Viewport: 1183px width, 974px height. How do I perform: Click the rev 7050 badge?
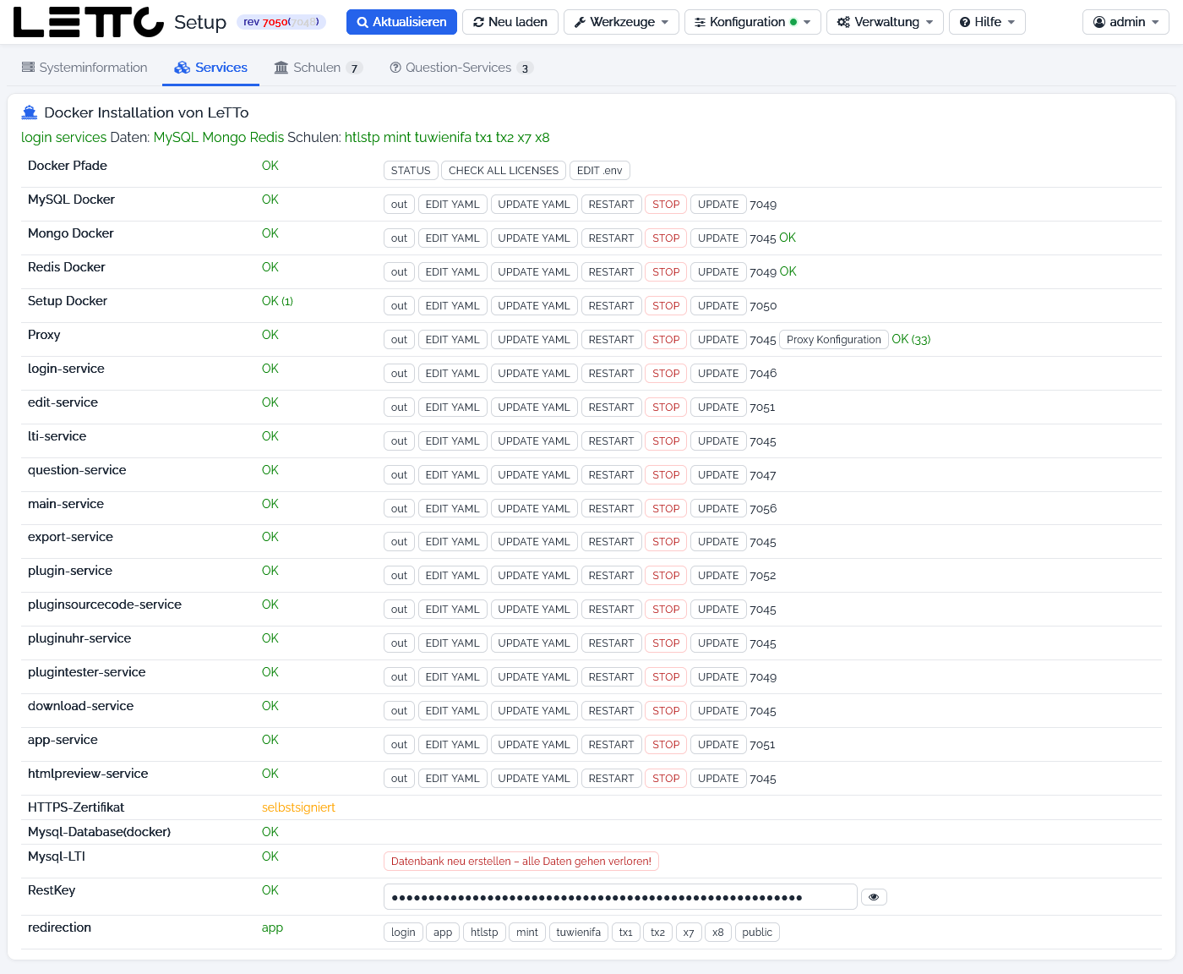tap(281, 22)
